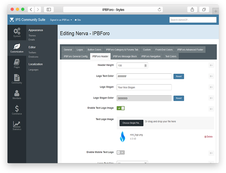Open Emails under Appearance
The image size is (226, 173).
pos(32,40)
